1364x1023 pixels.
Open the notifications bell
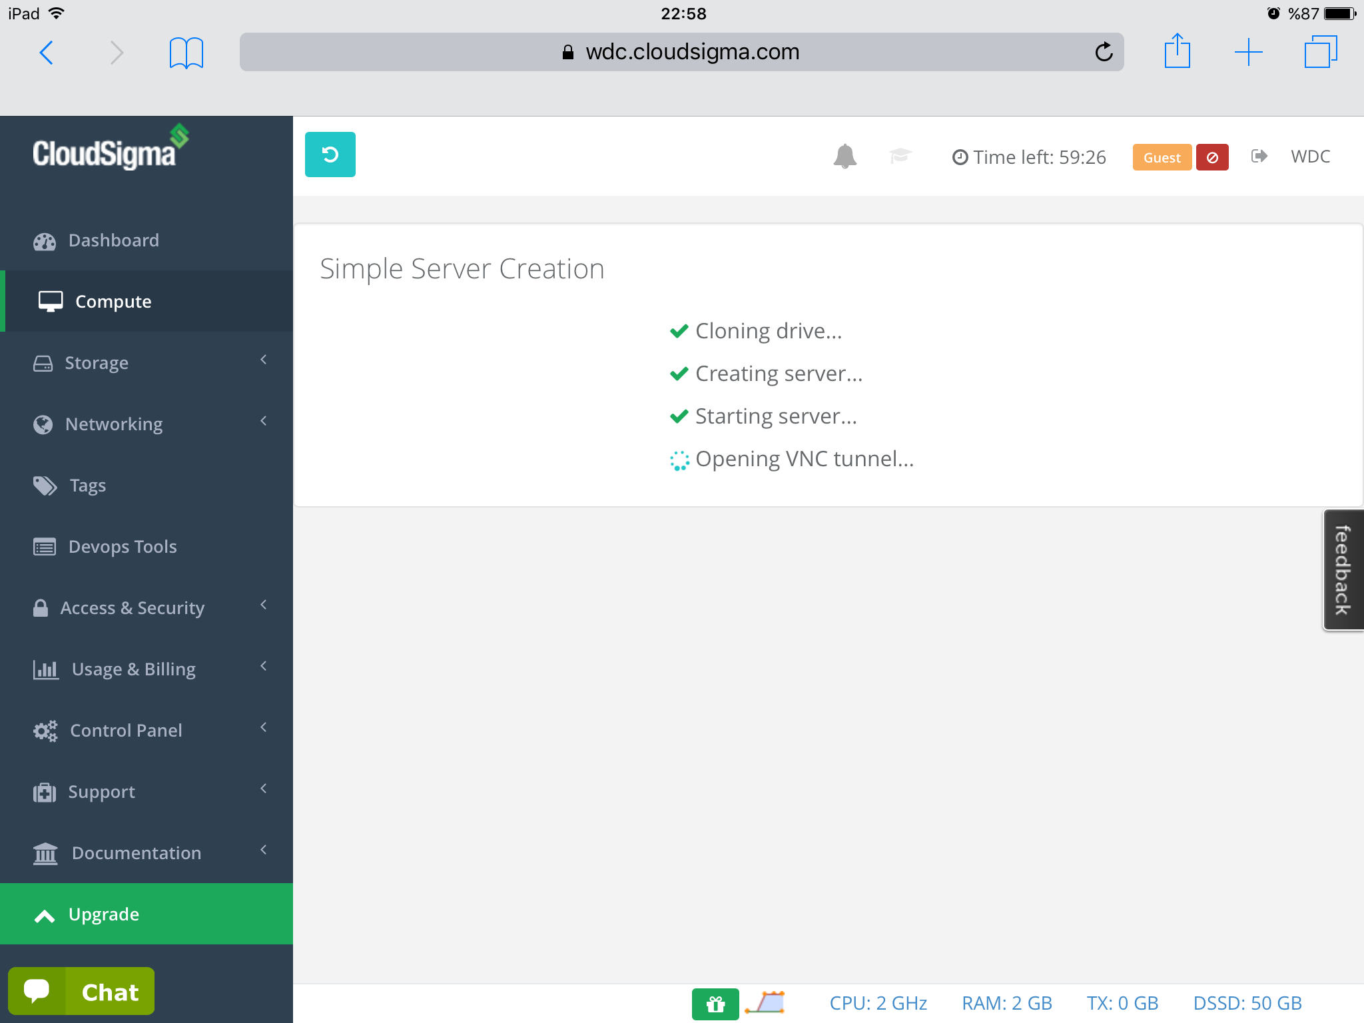point(845,157)
